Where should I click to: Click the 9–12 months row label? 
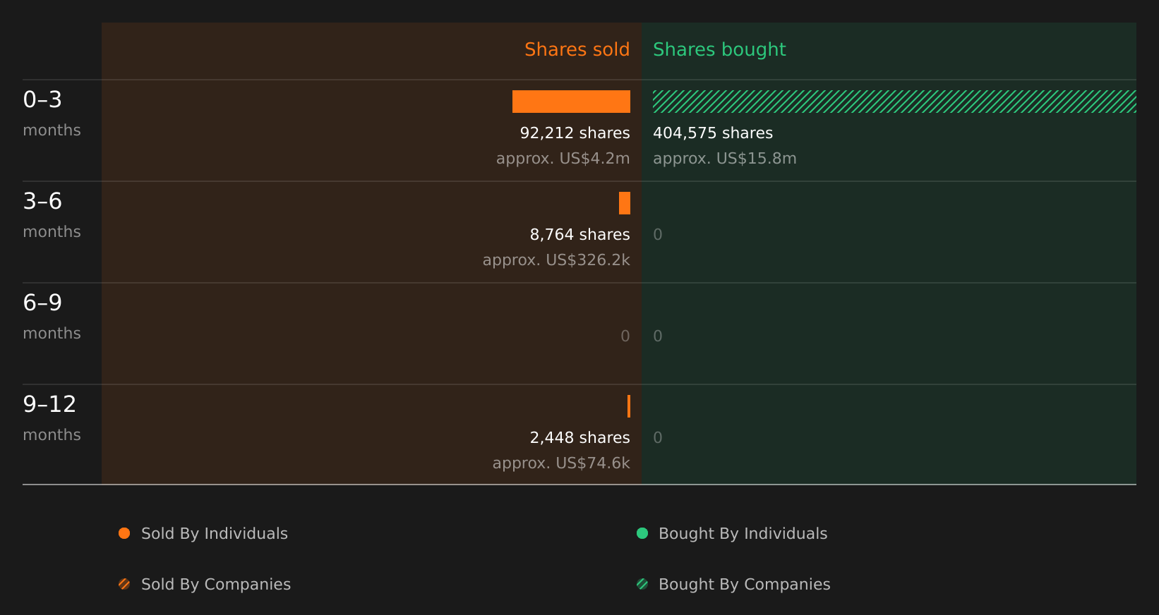[x=52, y=418]
